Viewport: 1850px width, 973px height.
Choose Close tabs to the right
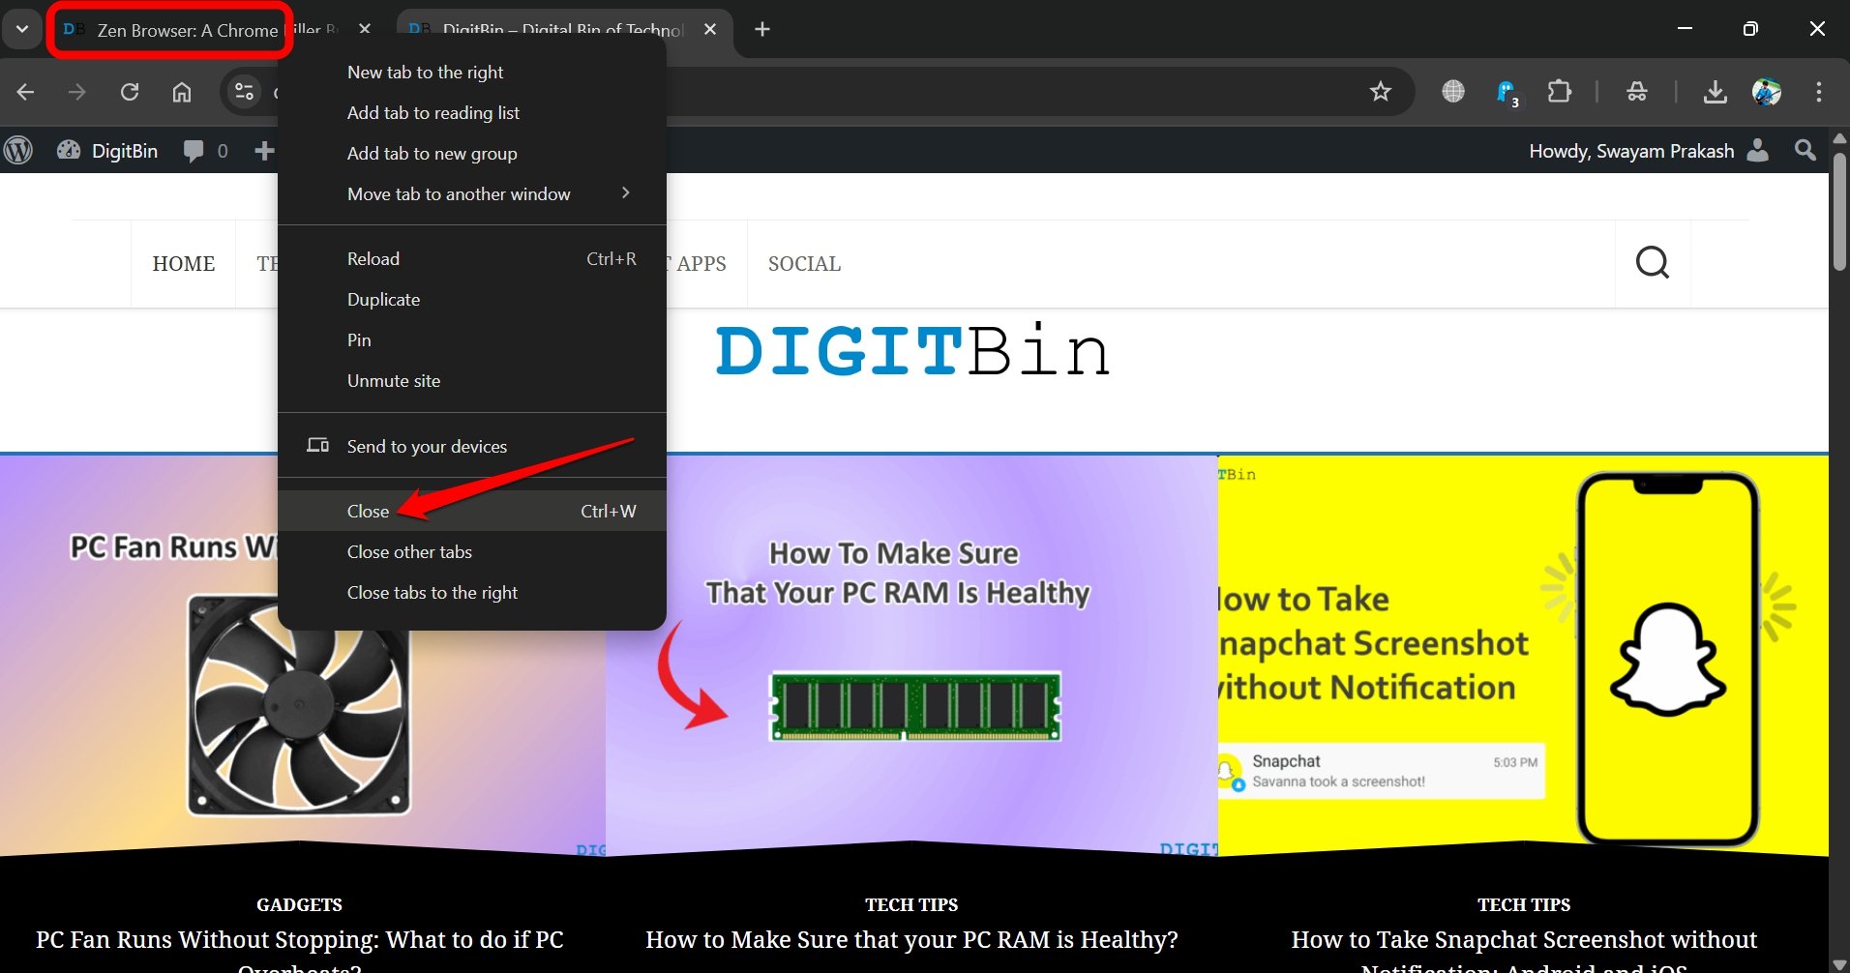[x=472, y=593]
